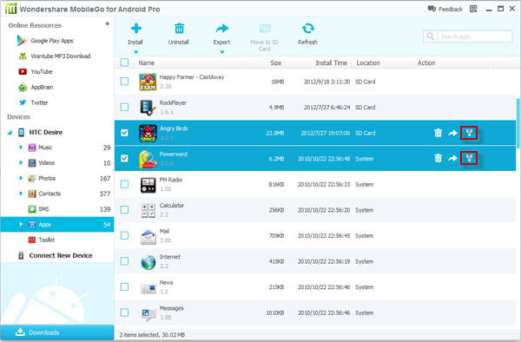Sort list by Location column

368,62
